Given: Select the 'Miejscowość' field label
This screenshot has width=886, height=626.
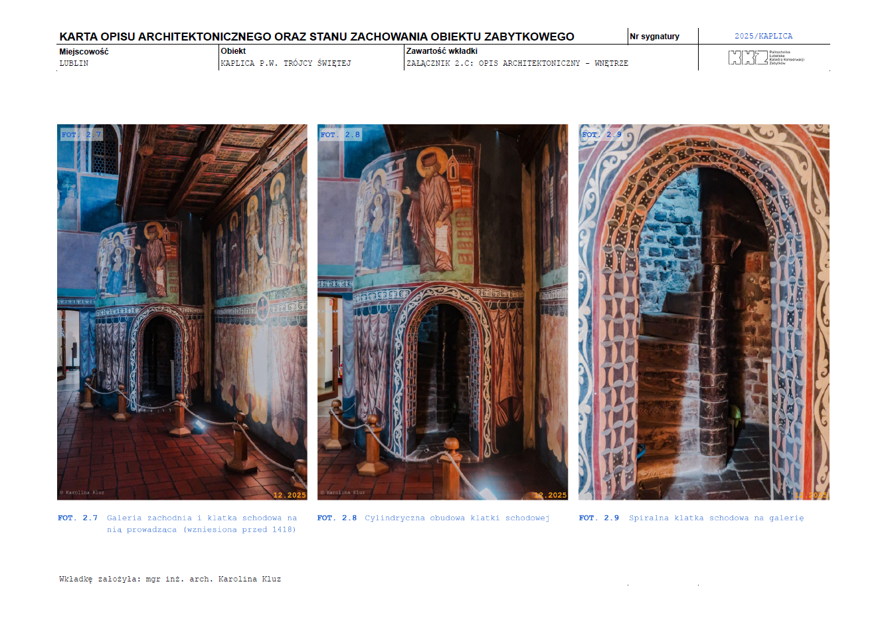Looking at the screenshot, I should [84, 51].
